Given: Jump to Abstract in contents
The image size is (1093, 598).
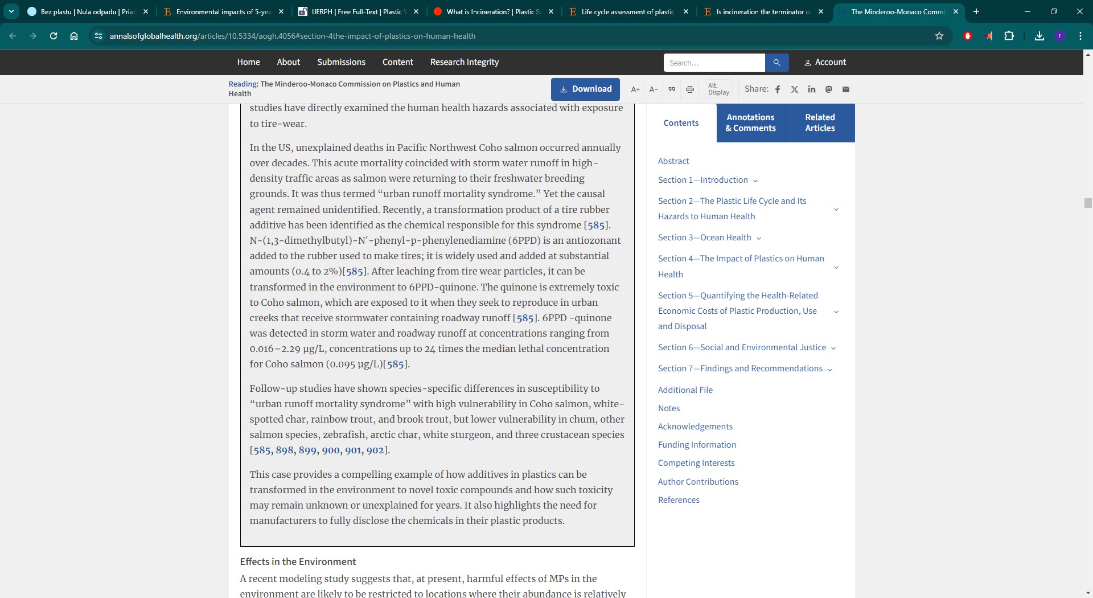Looking at the screenshot, I should pos(673,161).
